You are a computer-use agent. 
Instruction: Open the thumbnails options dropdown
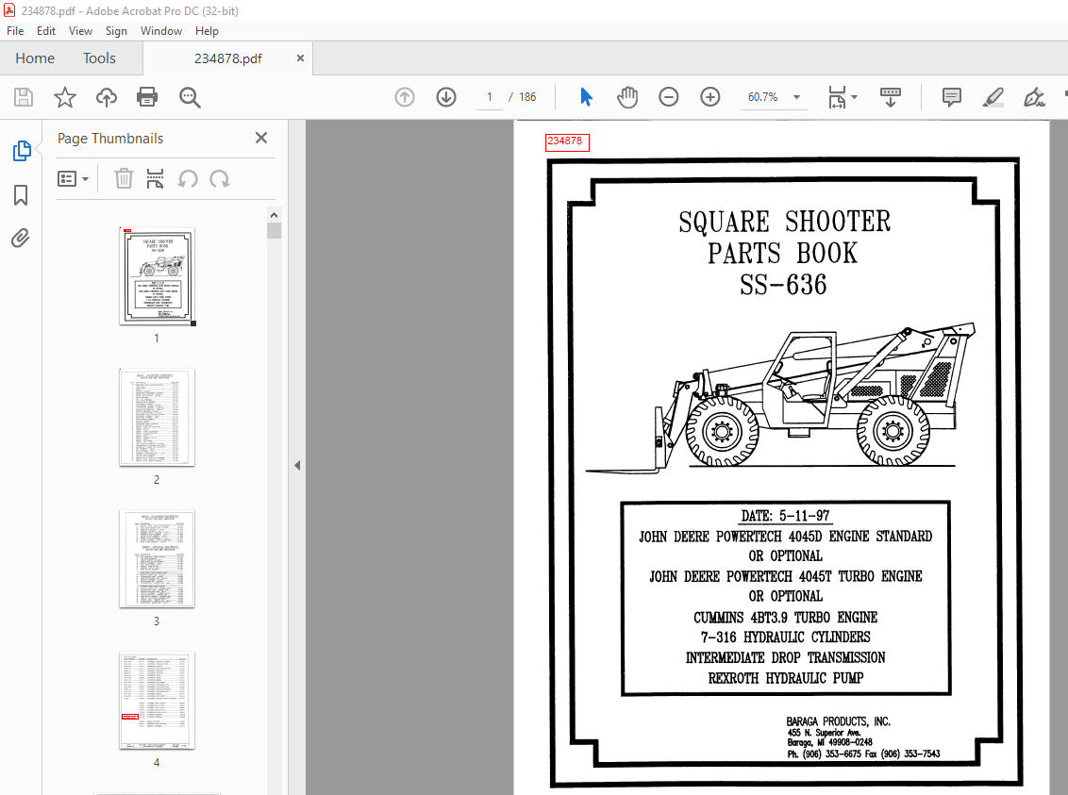[x=73, y=179]
